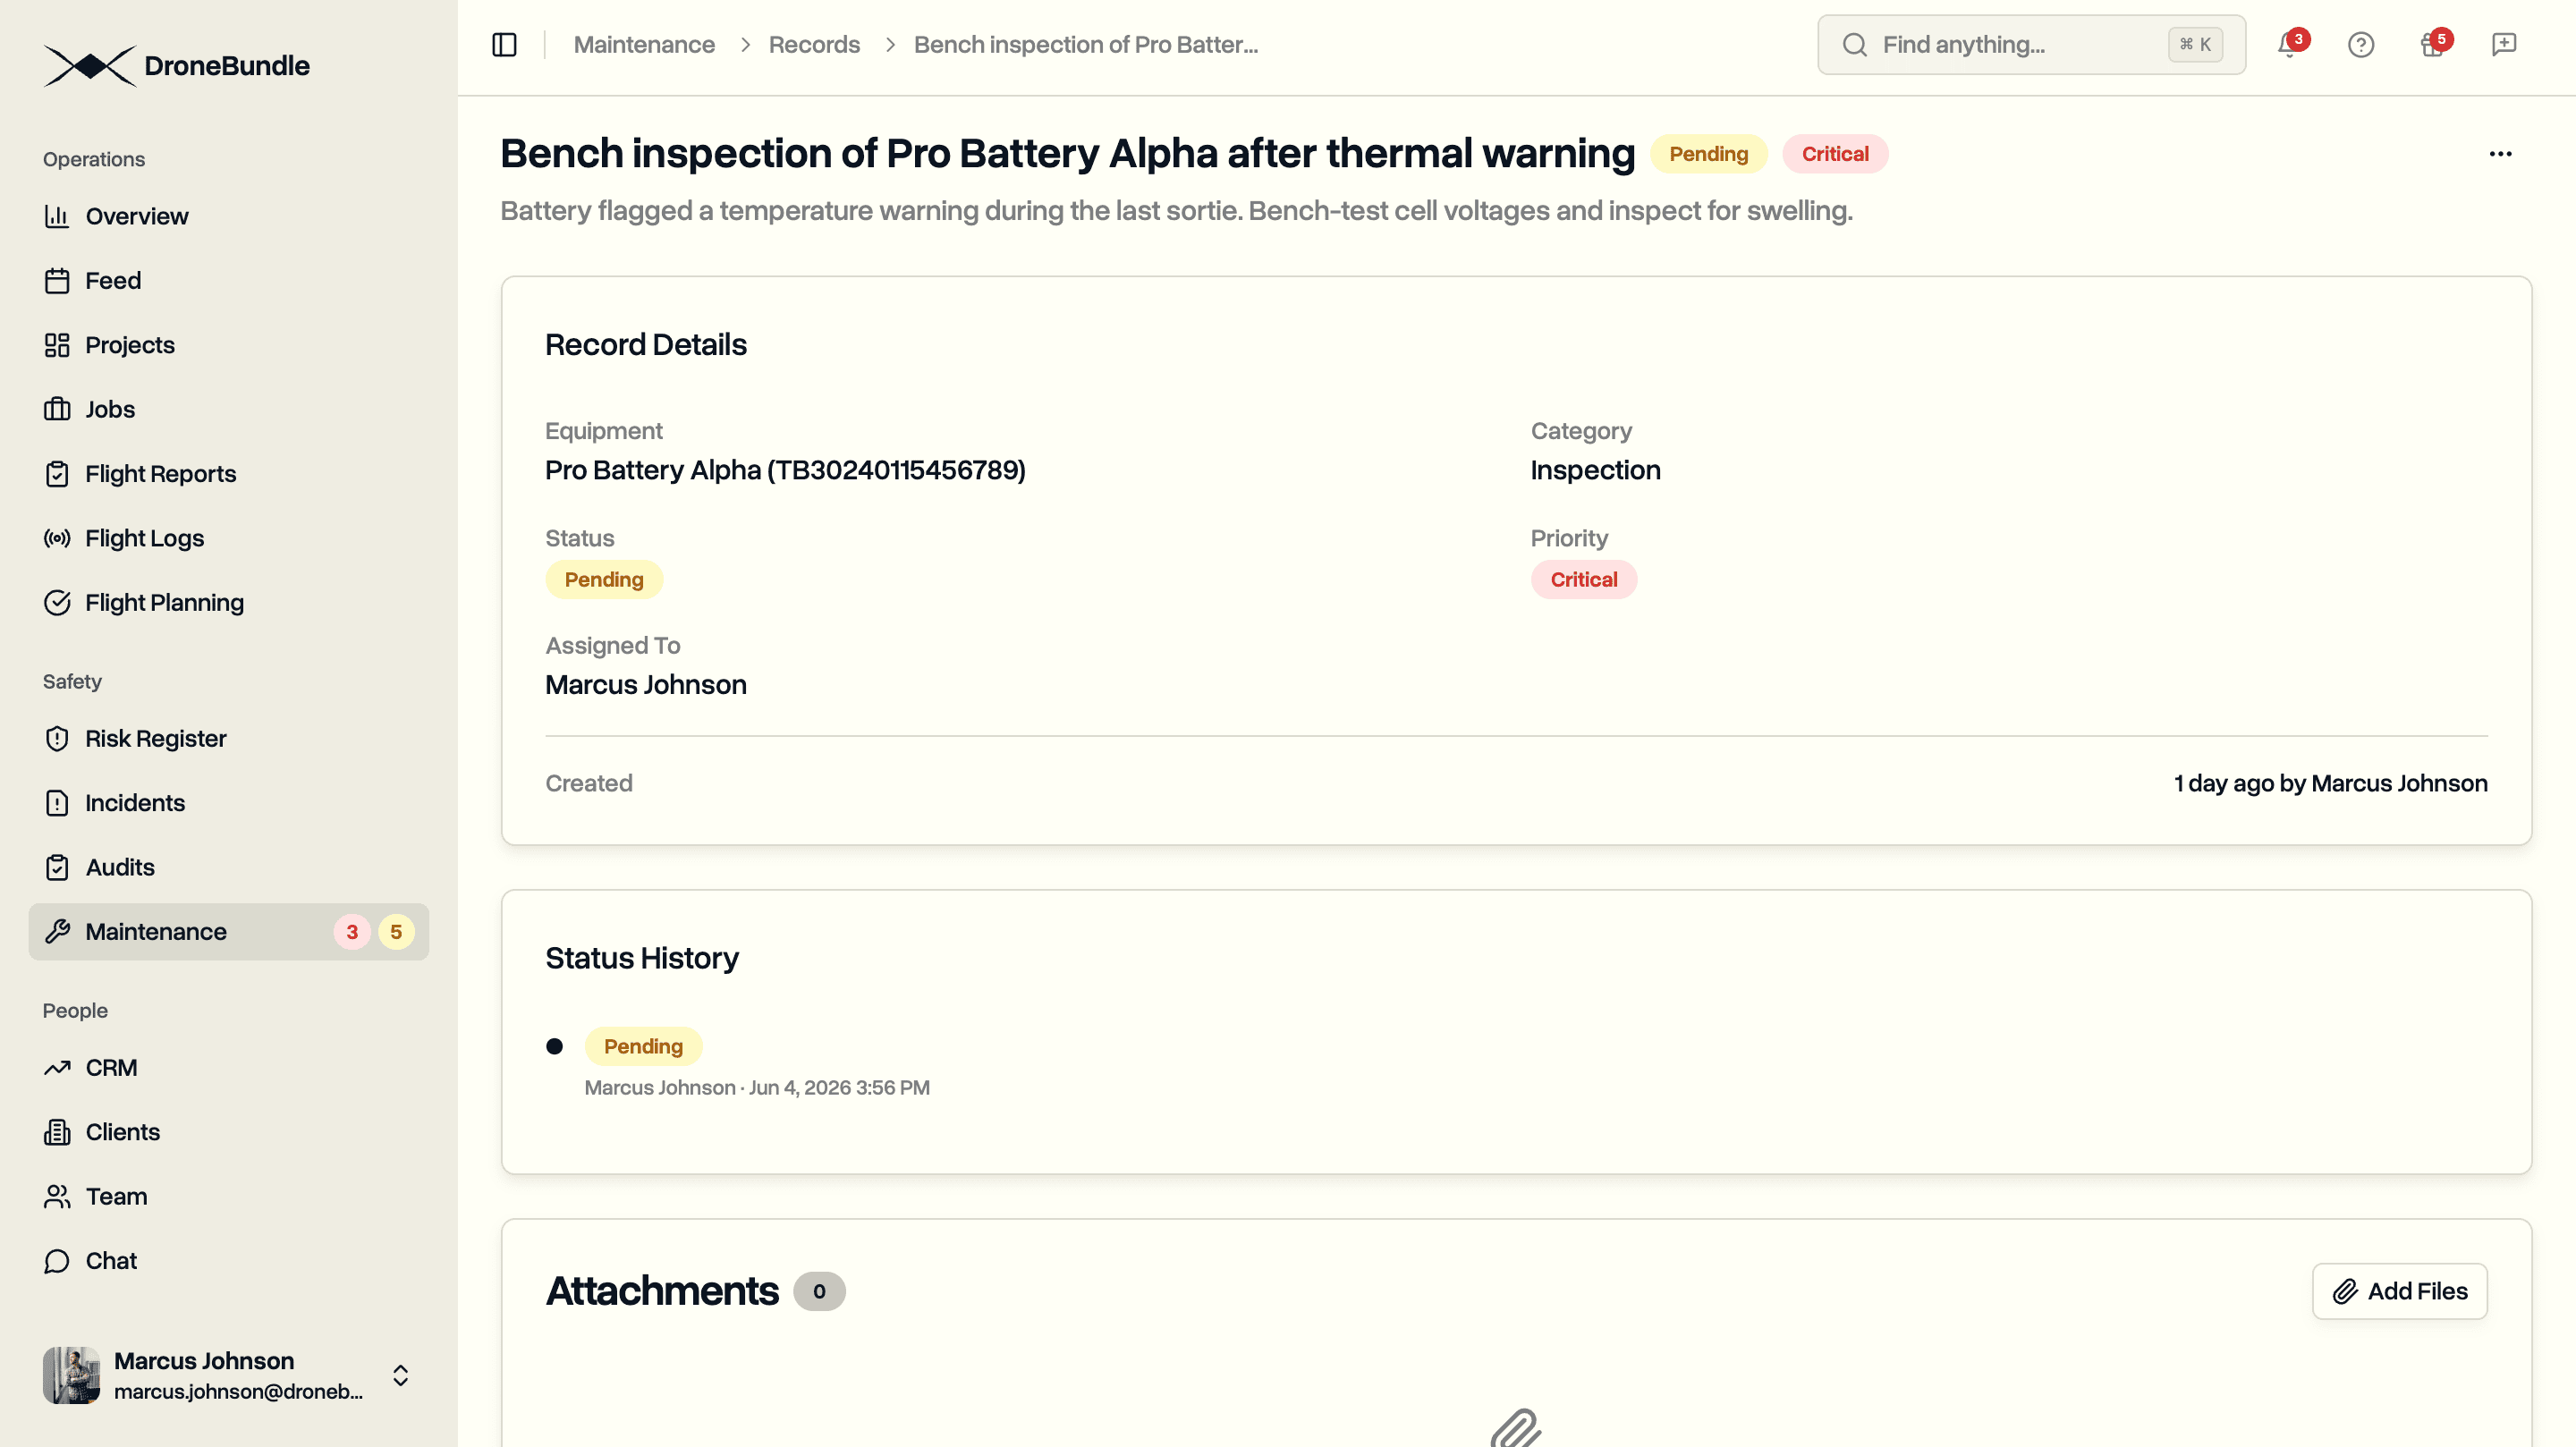Expand the account switcher chevrons
This screenshot has height=1447, width=2576.
pos(400,1375)
